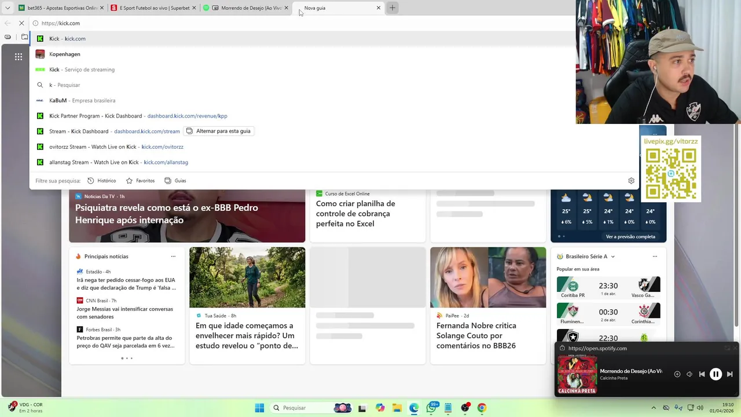Read the Petrobras QAV Forbes headline

pyautogui.click(x=126, y=342)
